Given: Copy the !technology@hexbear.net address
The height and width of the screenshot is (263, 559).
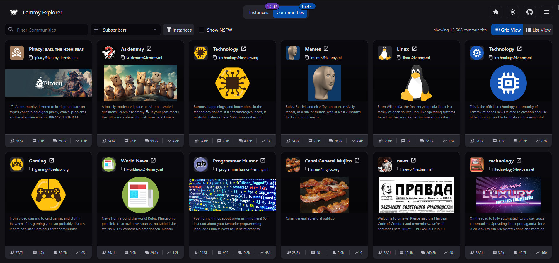Looking at the screenshot, I should (x=491, y=169).
